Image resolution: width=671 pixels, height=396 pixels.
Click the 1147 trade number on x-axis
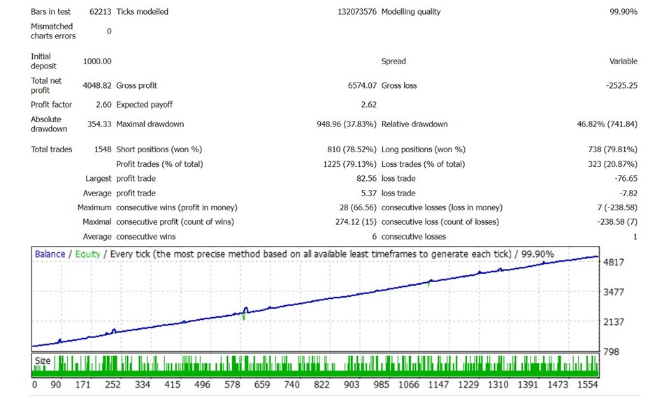tap(439, 384)
